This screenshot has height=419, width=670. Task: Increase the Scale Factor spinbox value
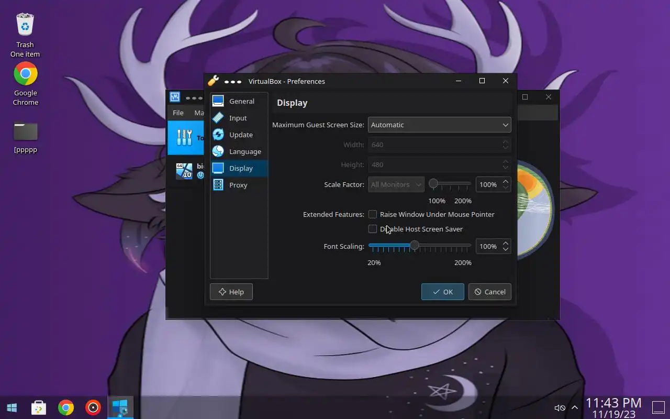pyautogui.click(x=505, y=181)
